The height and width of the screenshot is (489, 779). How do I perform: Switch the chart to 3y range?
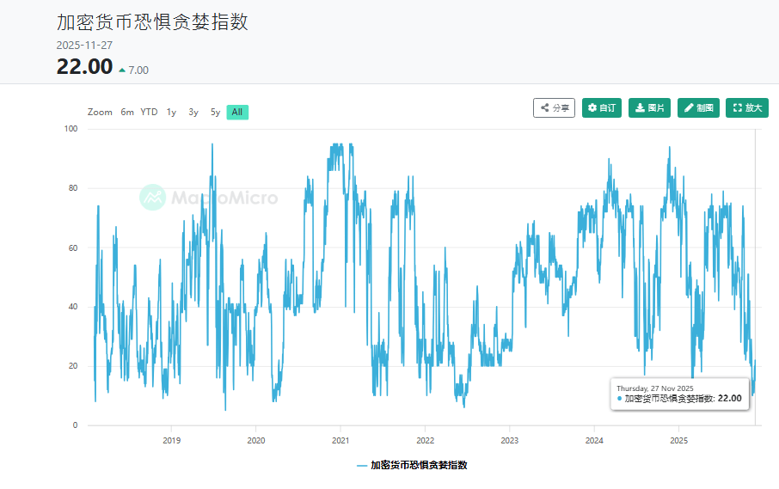coord(193,112)
